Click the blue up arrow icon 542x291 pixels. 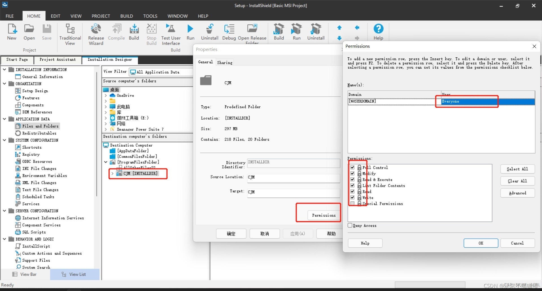click(339, 28)
